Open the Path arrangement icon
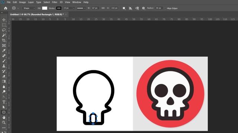The width and height of the screenshot is (238, 133). [137, 8]
